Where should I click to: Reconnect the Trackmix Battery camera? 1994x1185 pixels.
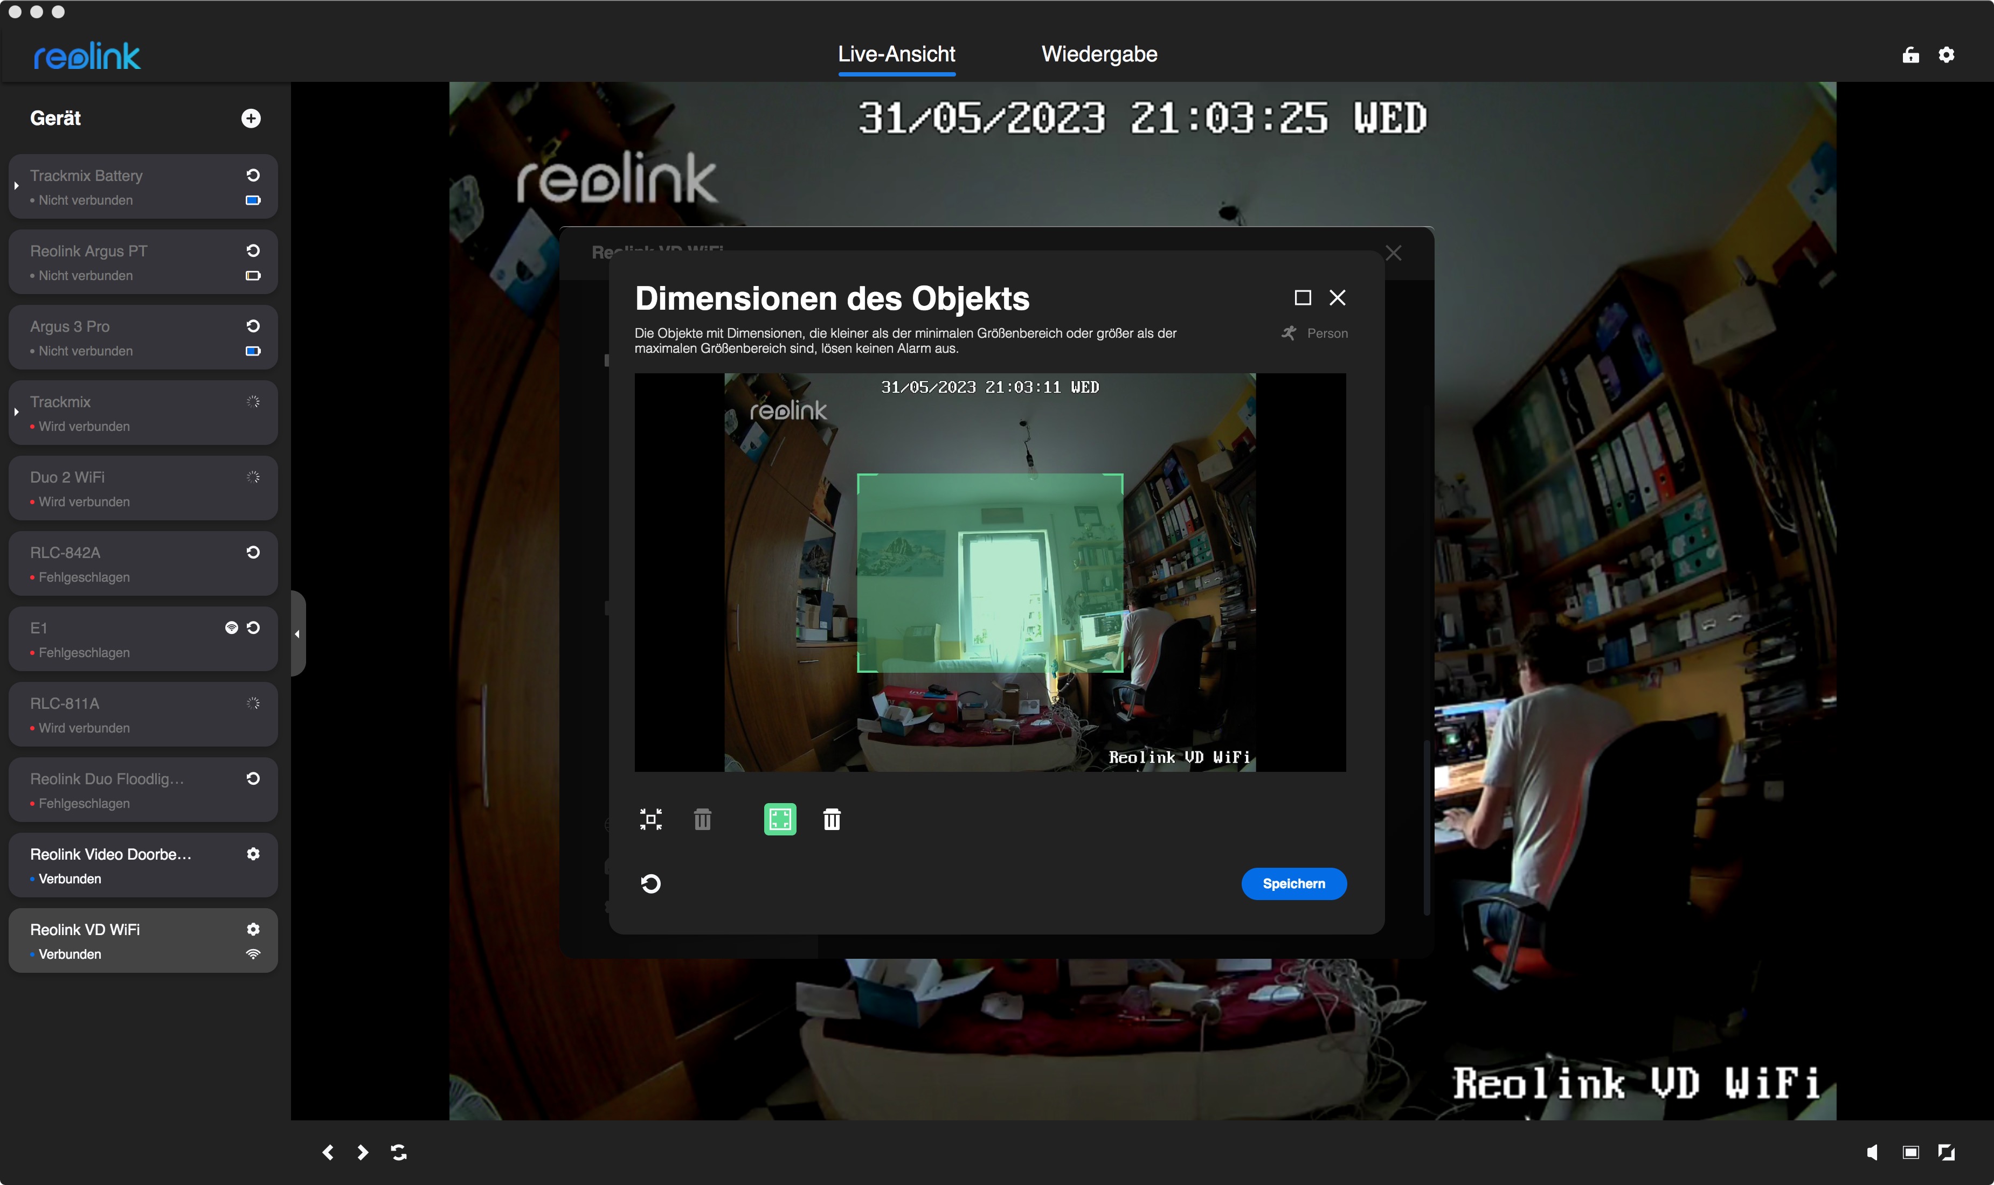click(x=253, y=175)
